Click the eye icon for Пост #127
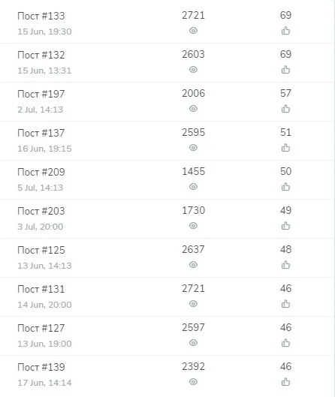This screenshot has width=335, height=397. (193, 342)
